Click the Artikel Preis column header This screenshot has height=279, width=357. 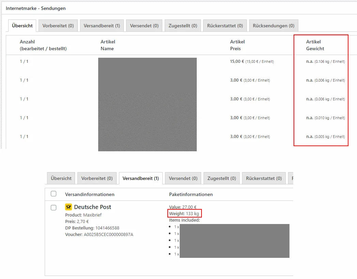coord(237,45)
